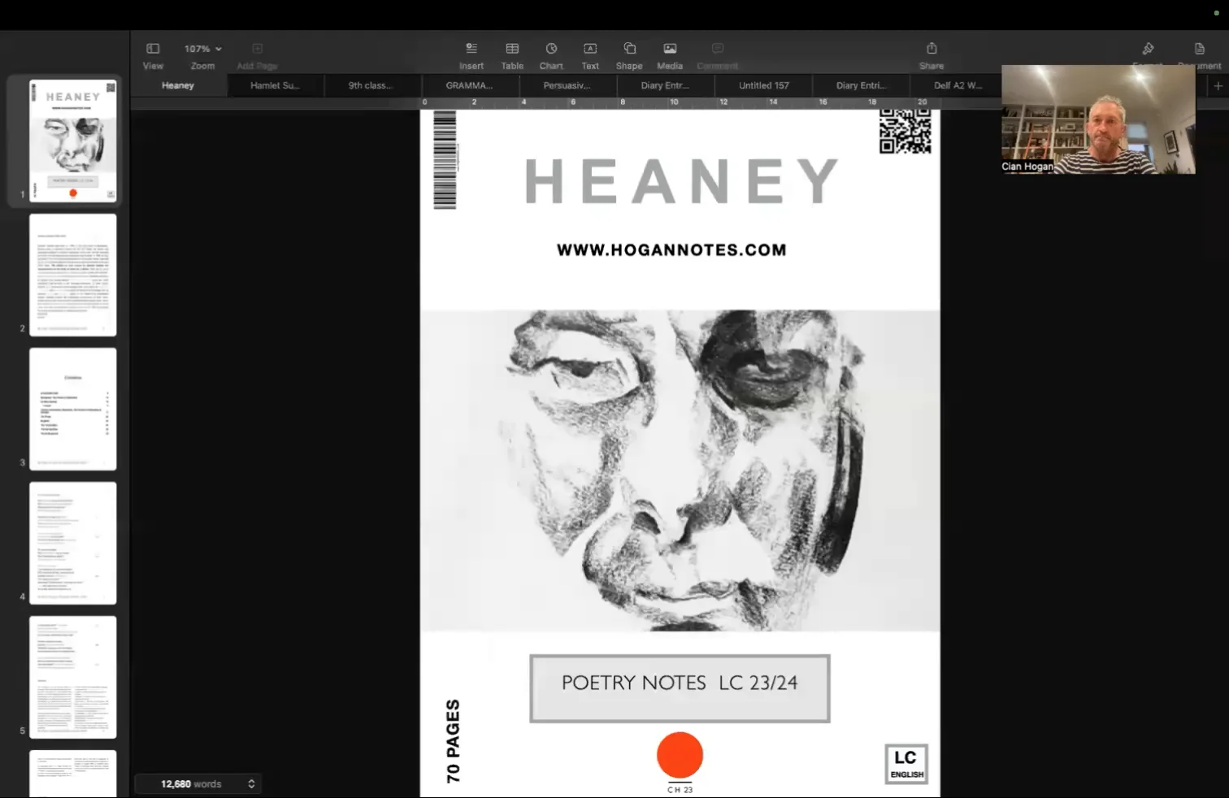Select the barcode image on cover
1229x798 pixels.
point(445,160)
